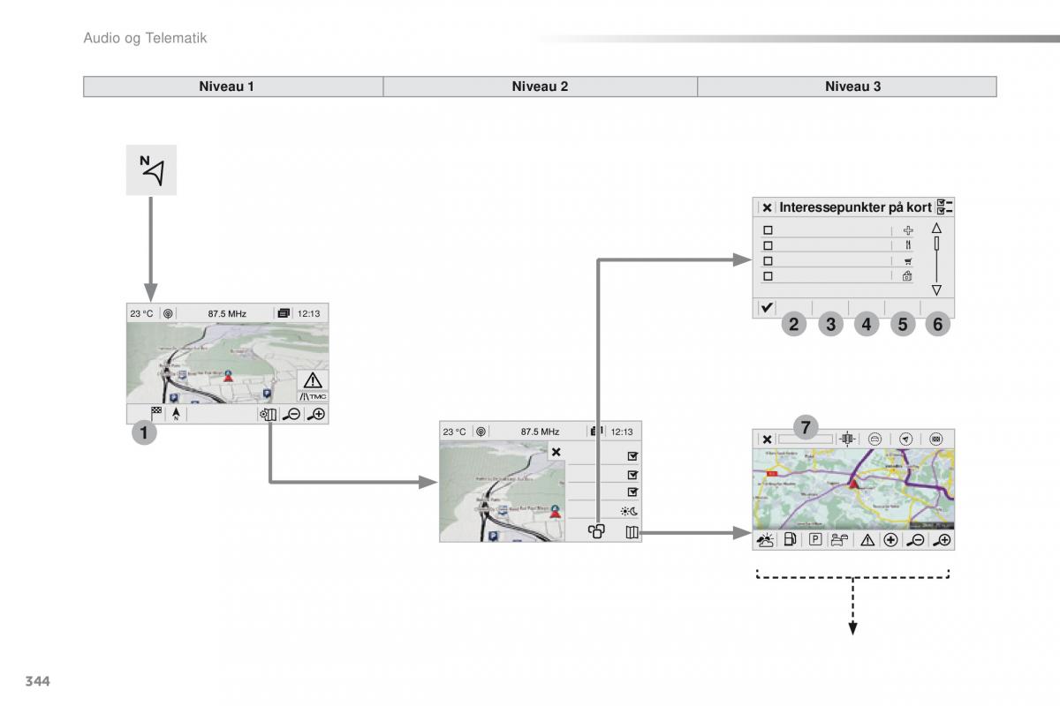The width and height of the screenshot is (1060, 706).
Task: Select the locked building category icon
Action: (x=907, y=276)
